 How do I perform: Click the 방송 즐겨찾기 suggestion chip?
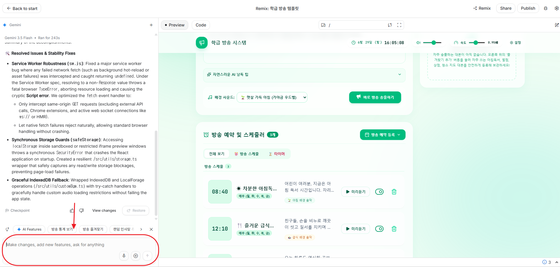coord(93,229)
